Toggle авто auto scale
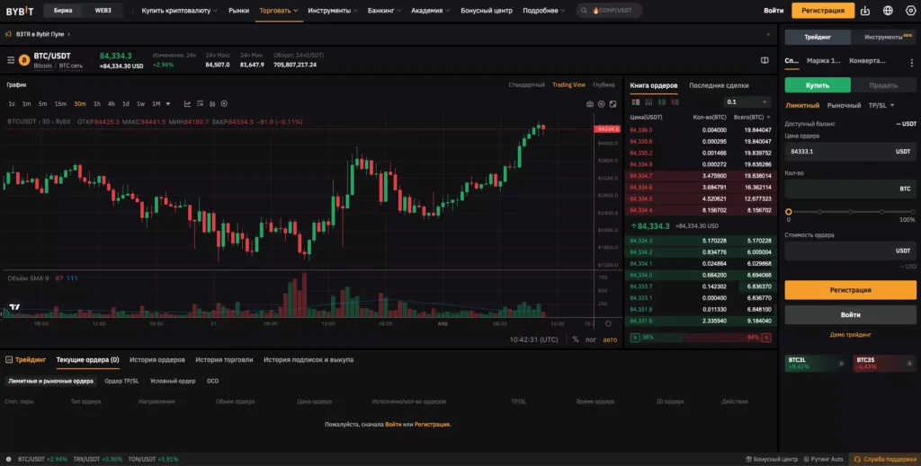This screenshot has width=921, height=466. pyautogui.click(x=610, y=339)
